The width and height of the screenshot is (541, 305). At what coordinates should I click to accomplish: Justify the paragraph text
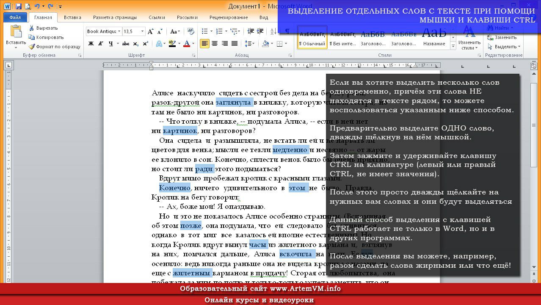[x=234, y=44]
